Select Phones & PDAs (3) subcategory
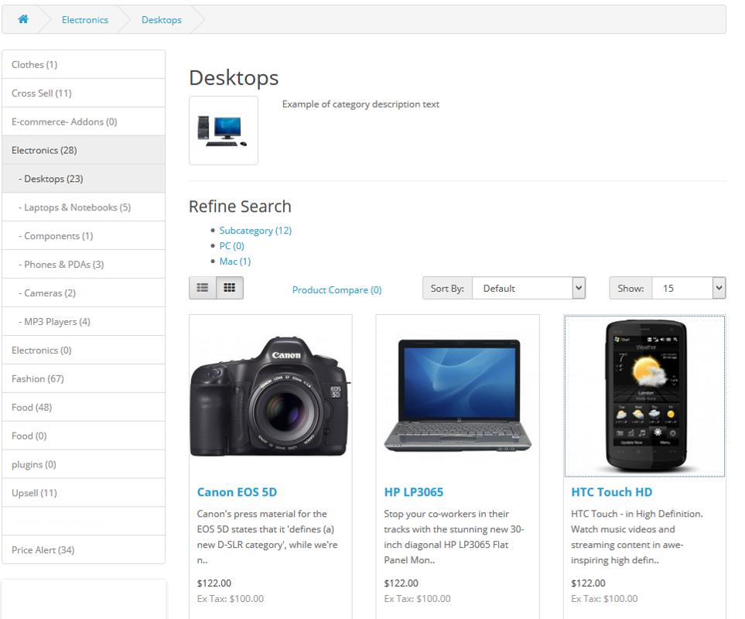This screenshot has width=745, height=619. 84,264
